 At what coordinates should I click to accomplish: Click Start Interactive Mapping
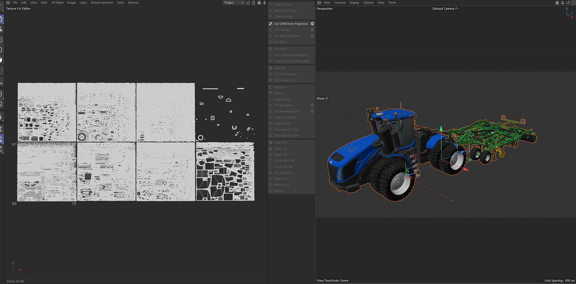pos(291,55)
